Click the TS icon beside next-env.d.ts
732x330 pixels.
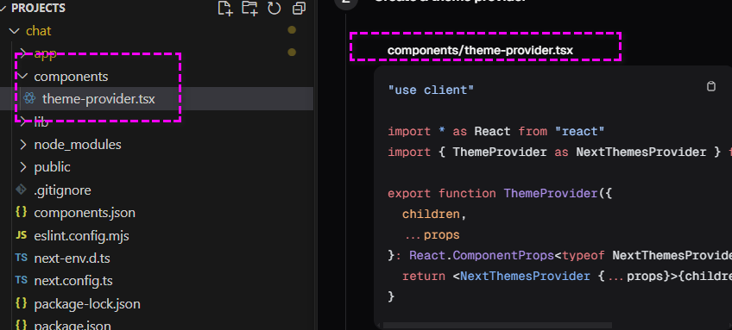click(x=21, y=258)
